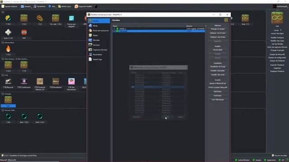The height and width of the screenshot is (162, 289).
Task: Open the Lancer dropdown arrow in right panel
Action: (281, 30)
